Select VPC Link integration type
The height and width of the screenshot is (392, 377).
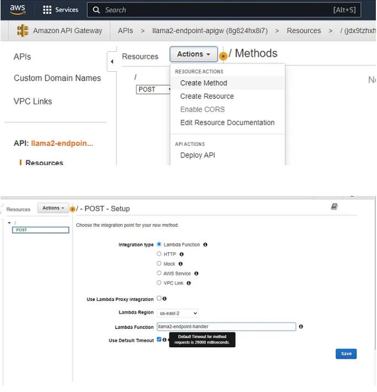point(159,283)
